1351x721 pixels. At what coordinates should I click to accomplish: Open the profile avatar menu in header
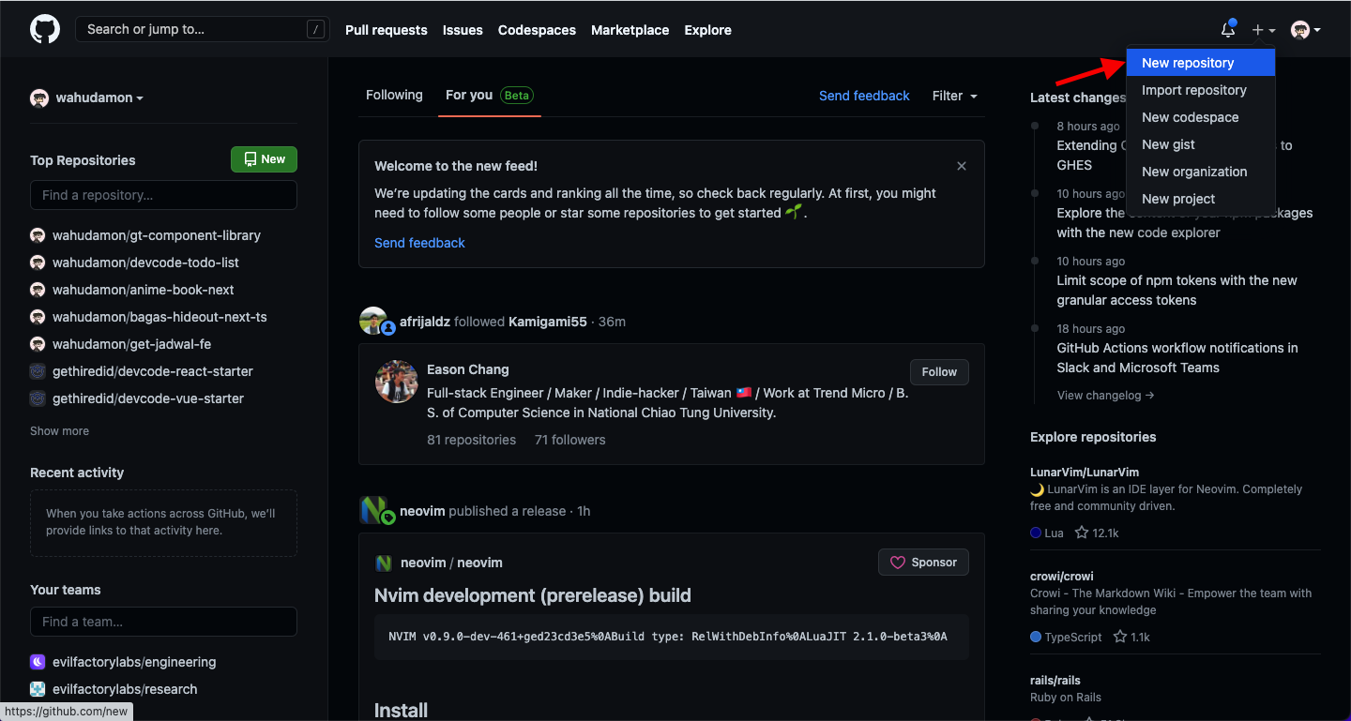pyautogui.click(x=1306, y=30)
